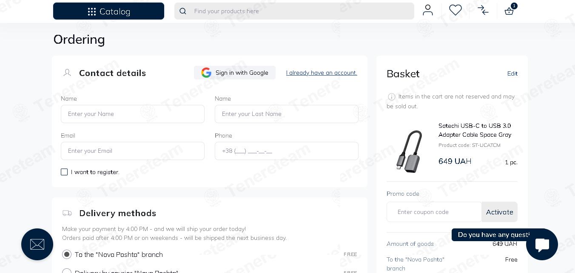Click the Satechi adapter cable thumbnail
This screenshot has height=273, width=575.
[x=409, y=151]
